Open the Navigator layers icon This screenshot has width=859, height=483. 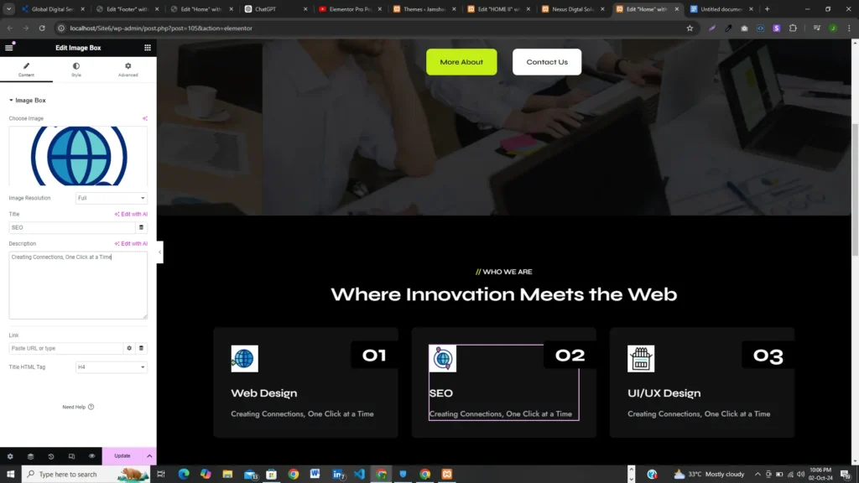click(31, 456)
